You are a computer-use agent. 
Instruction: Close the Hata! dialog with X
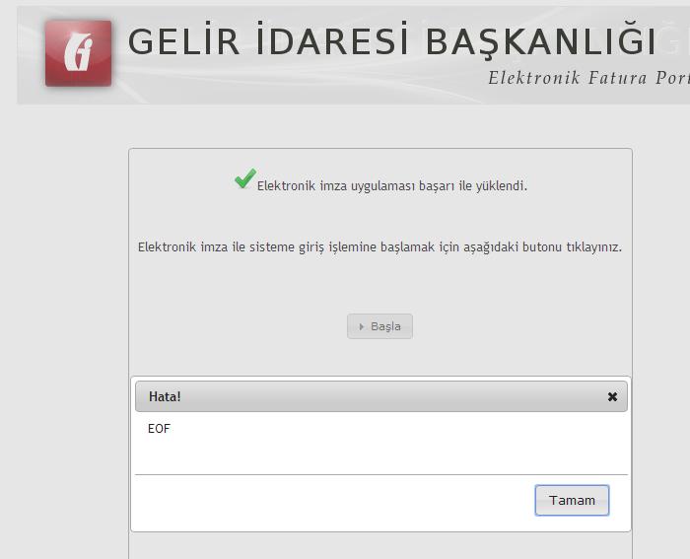click(612, 396)
